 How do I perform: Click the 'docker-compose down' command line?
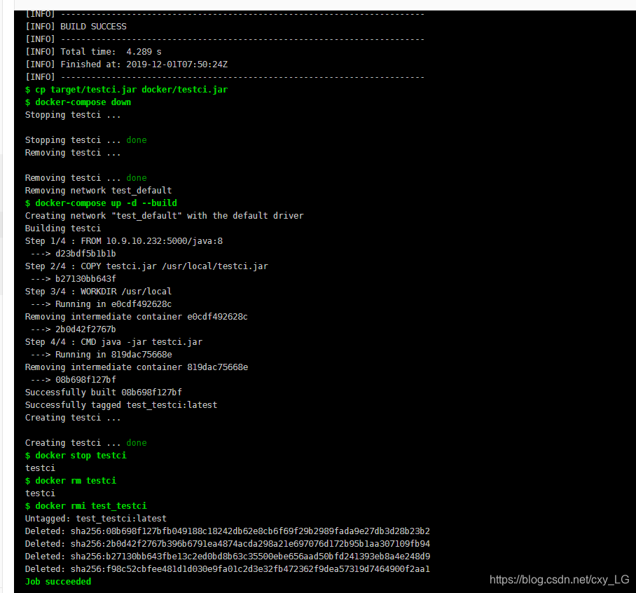pos(78,102)
